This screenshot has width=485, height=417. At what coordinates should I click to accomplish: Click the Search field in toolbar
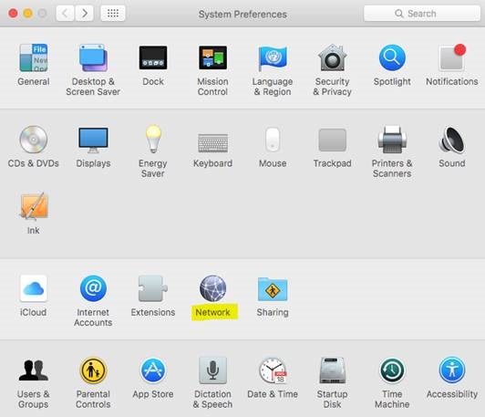[x=422, y=14]
